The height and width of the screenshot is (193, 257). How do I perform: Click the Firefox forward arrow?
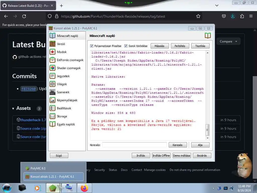15,16
